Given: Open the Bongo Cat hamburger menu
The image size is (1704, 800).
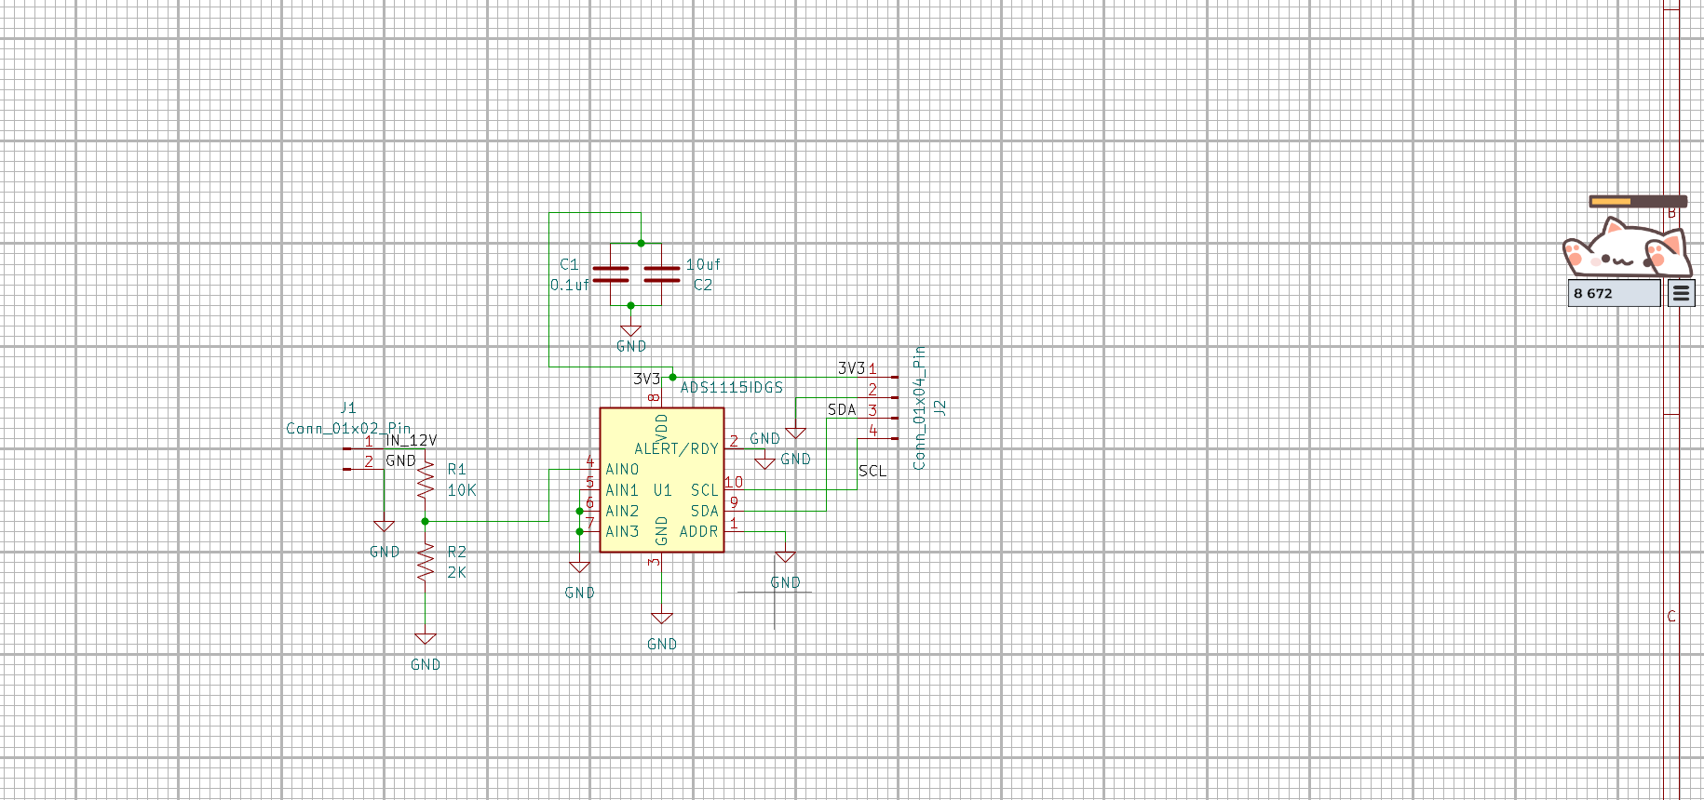Looking at the screenshot, I should tap(1681, 293).
